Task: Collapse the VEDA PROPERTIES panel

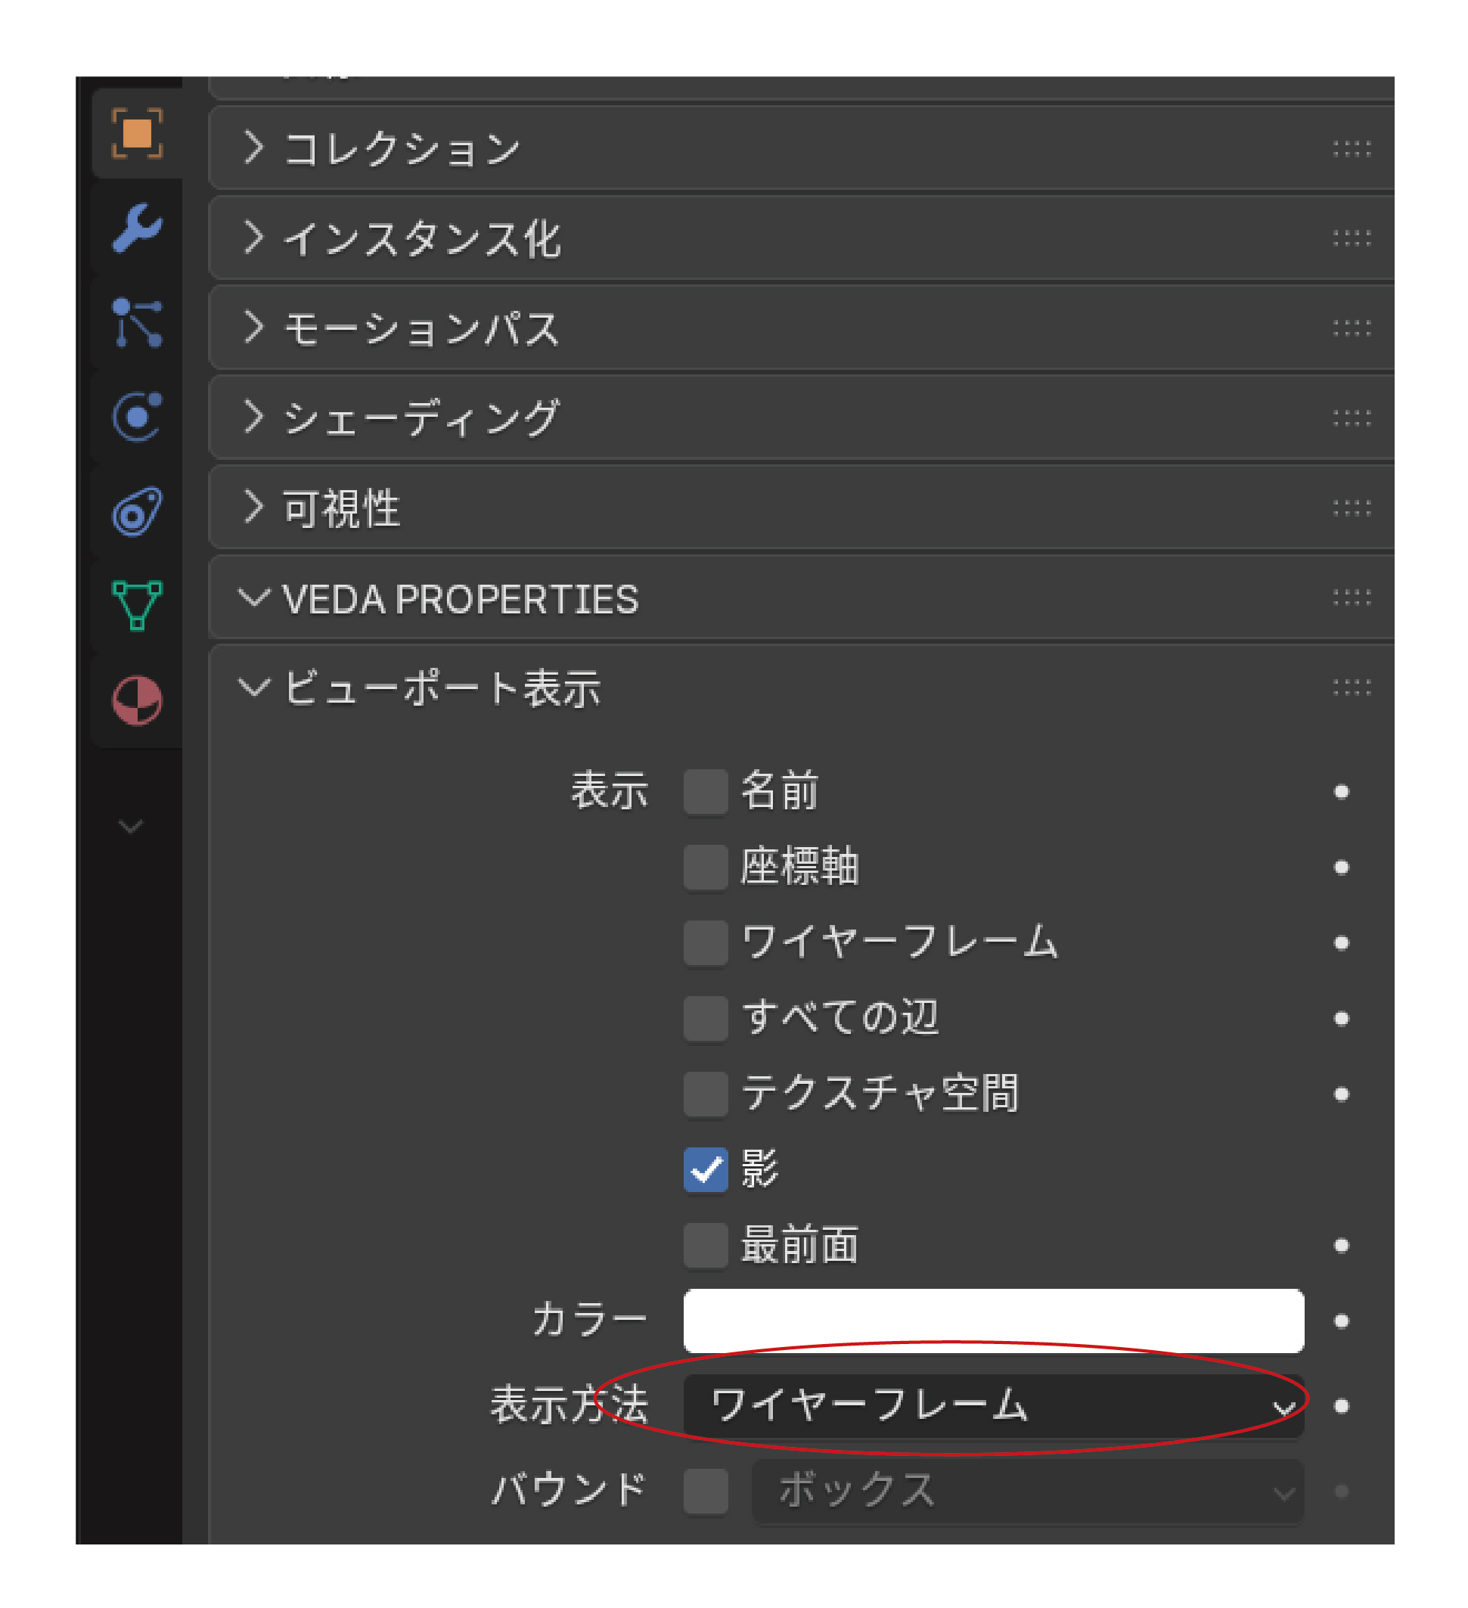Action: (x=459, y=599)
